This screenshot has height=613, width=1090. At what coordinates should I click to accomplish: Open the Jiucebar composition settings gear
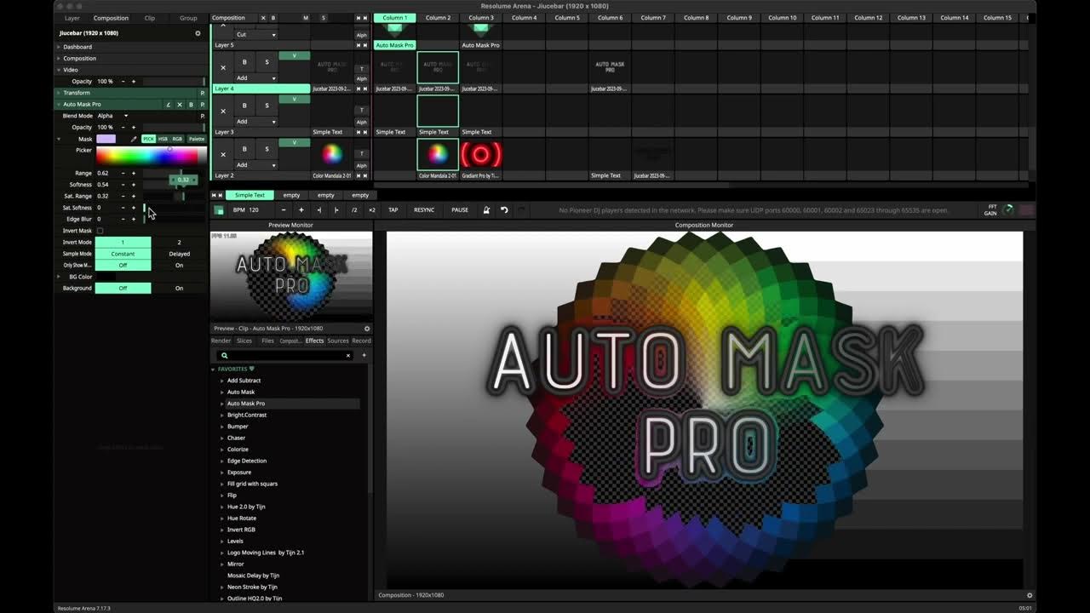coord(198,33)
